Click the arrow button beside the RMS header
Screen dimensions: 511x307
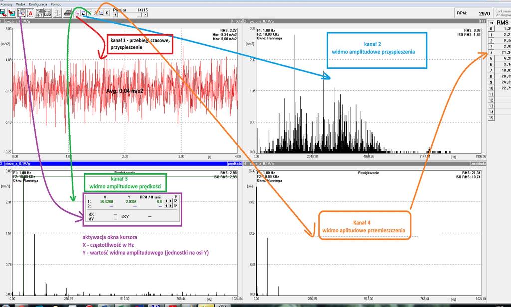click(x=491, y=23)
